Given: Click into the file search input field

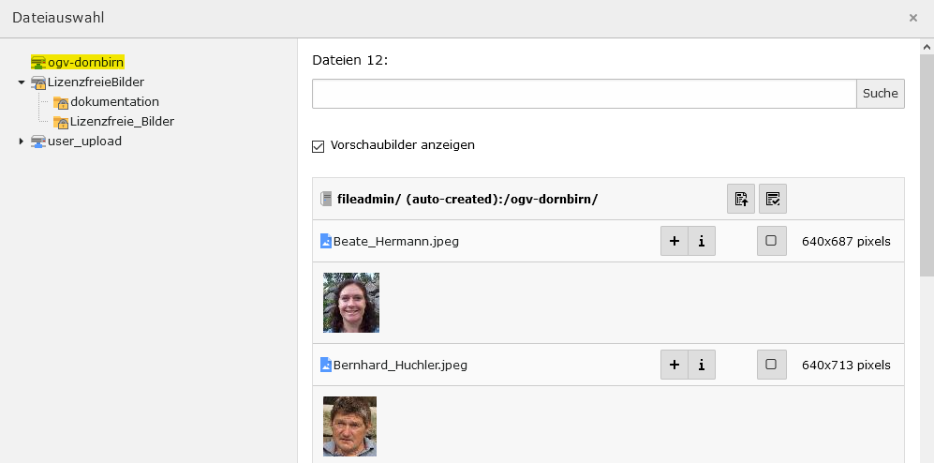Looking at the screenshot, I should pos(584,94).
